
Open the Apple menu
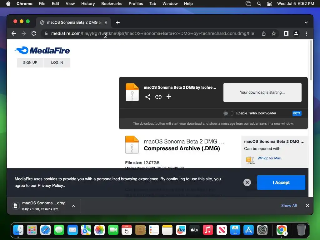click(x=8, y=4)
